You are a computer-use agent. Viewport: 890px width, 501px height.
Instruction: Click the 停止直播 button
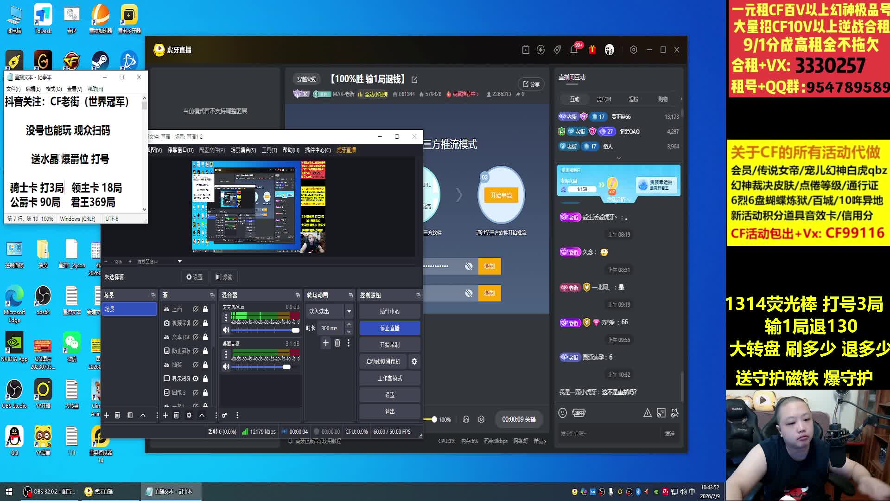point(389,328)
